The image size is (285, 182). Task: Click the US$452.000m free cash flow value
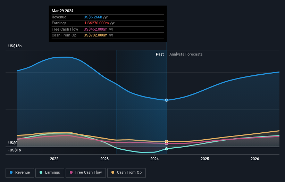pos(95,29)
